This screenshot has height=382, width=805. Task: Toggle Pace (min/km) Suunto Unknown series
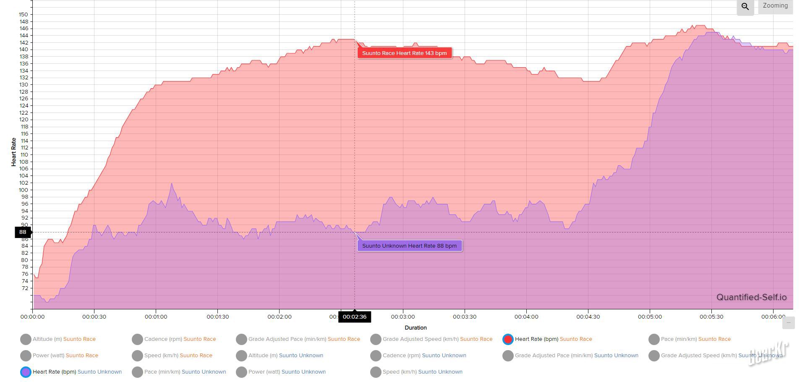[x=137, y=372]
